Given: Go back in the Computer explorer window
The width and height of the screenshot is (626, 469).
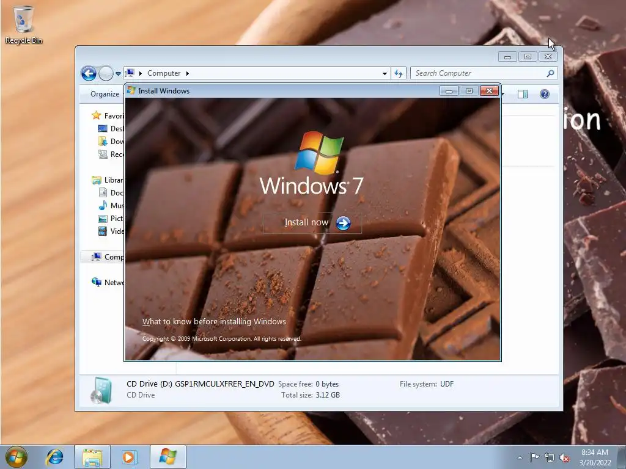Looking at the screenshot, I should pos(89,73).
